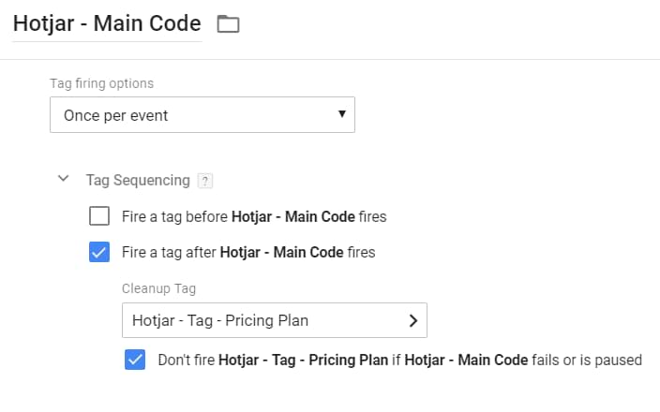Edit the 'Hotjar - Main Code' tag title
Viewport: 660px width, 412px height.
(107, 23)
